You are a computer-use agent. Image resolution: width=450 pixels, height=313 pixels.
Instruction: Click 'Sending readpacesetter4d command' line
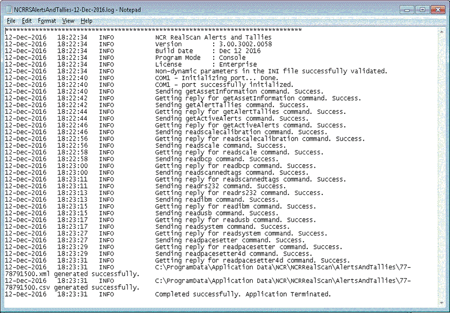point(234,254)
